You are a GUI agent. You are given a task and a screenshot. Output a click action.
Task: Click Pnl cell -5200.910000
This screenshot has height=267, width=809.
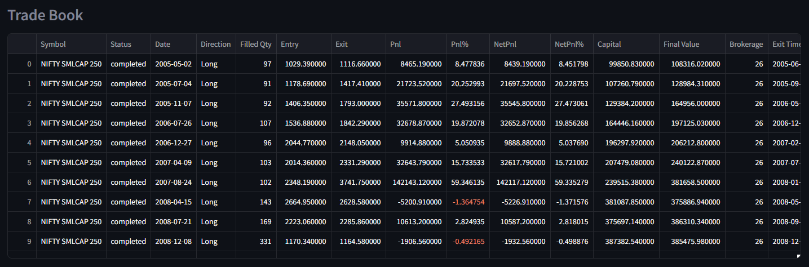(x=416, y=202)
